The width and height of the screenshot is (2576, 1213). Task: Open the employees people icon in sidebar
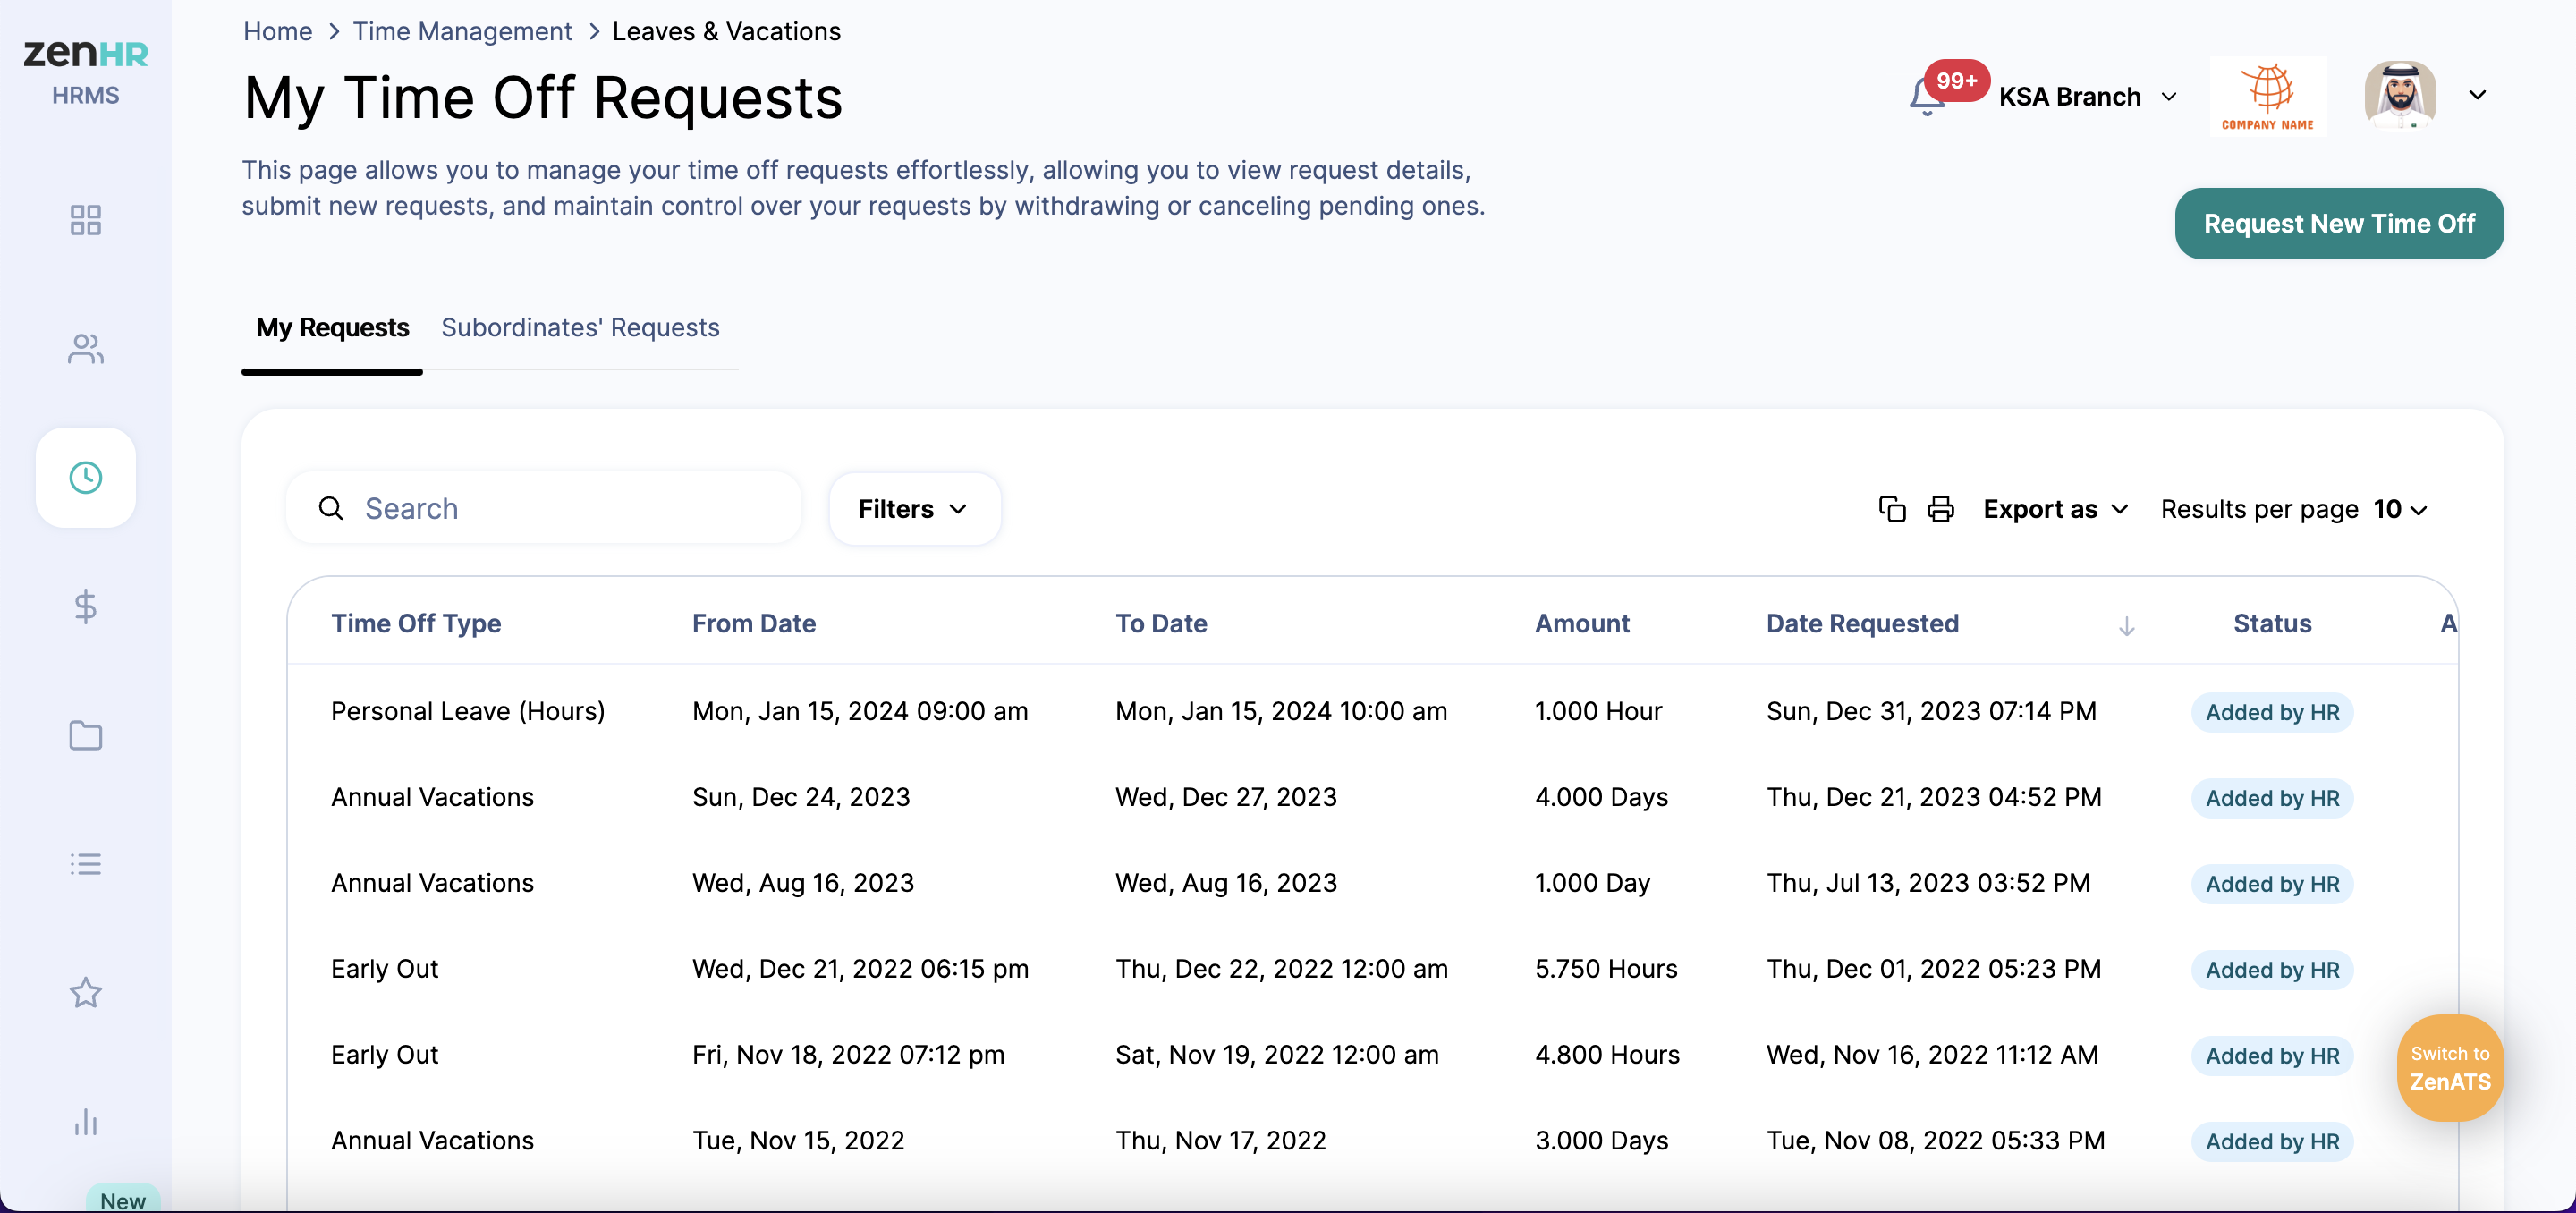click(86, 349)
